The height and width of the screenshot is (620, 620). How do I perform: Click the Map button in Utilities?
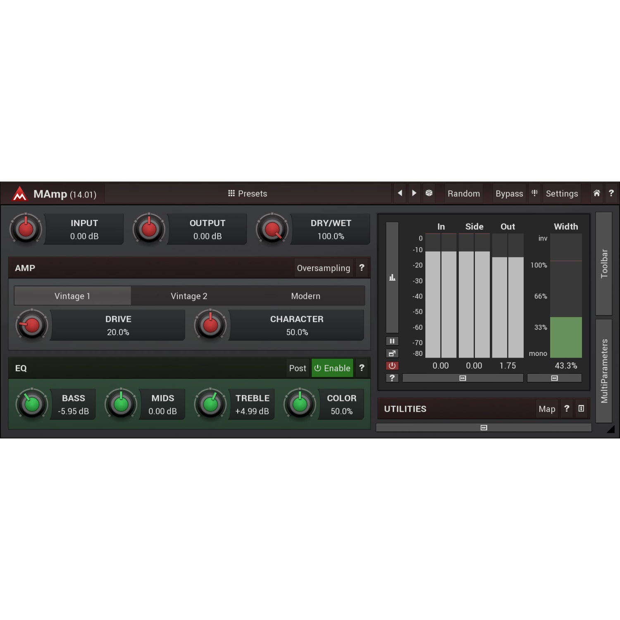pyautogui.click(x=547, y=409)
